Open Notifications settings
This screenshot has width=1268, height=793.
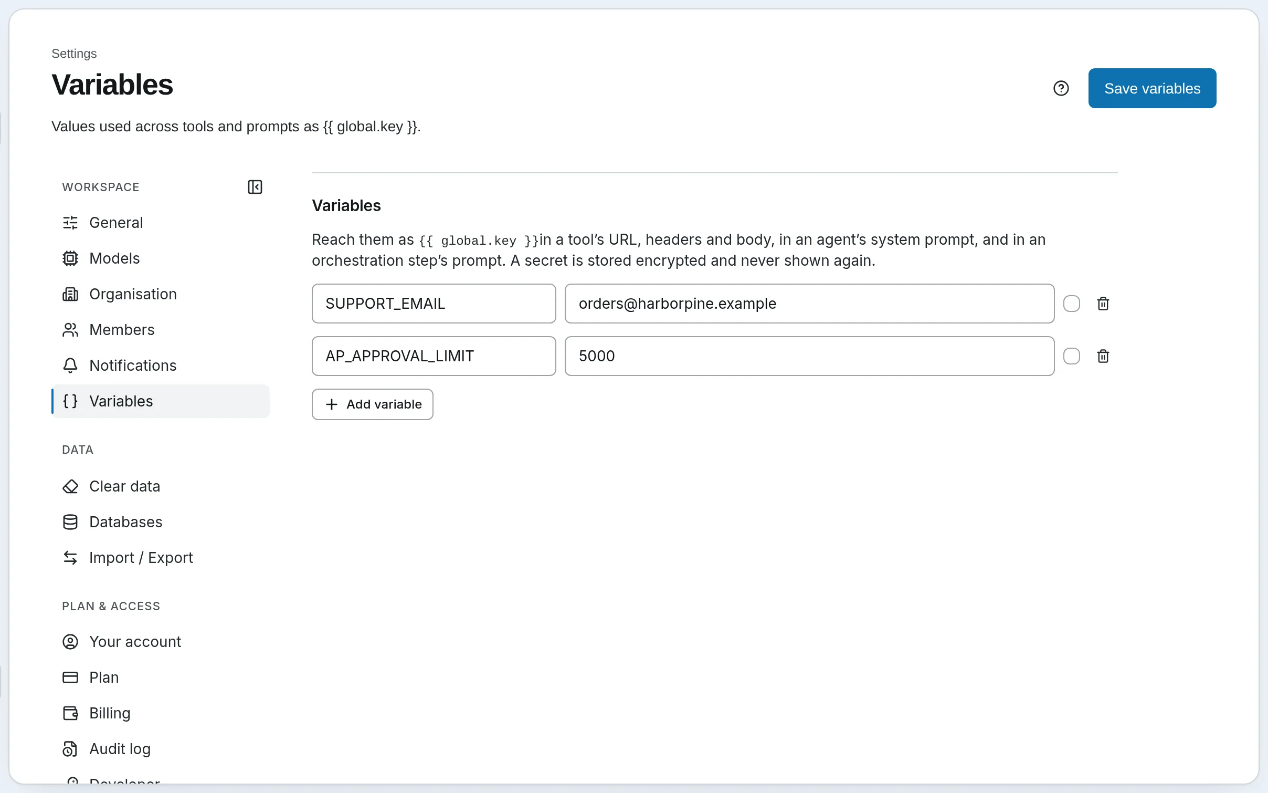pos(161,366)
